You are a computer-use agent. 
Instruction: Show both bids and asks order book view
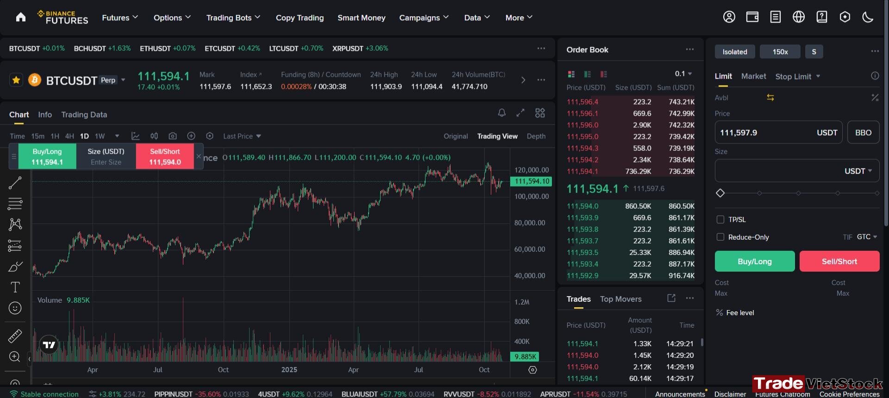coord(571,74)
